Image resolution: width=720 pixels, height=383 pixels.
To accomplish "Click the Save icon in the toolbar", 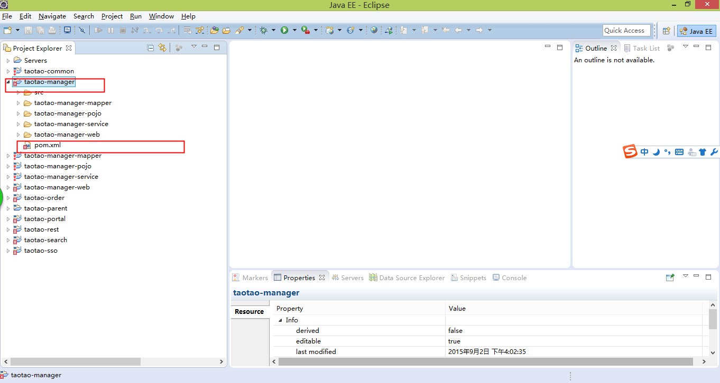I will [28, 30].
